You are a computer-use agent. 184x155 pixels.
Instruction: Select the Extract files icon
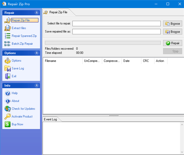click(7, 28)
